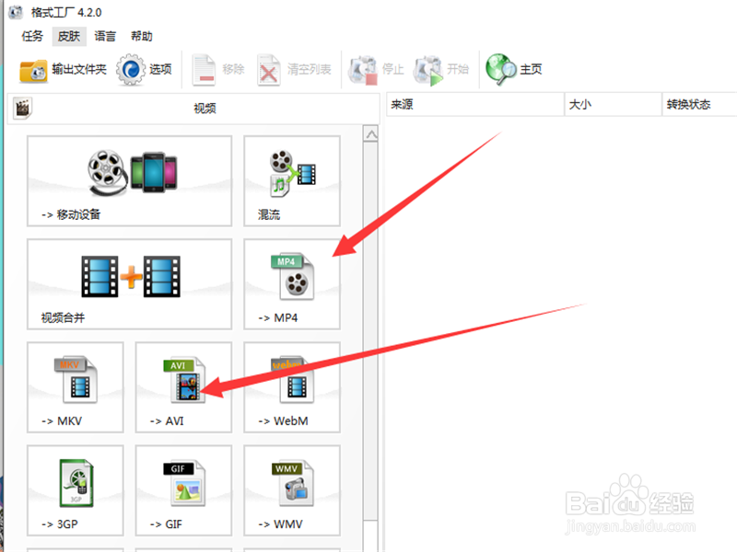The width and height of the screenshot is (737, 552).
Task: Sort by 转换状态 column header
Action: point(699,104)
